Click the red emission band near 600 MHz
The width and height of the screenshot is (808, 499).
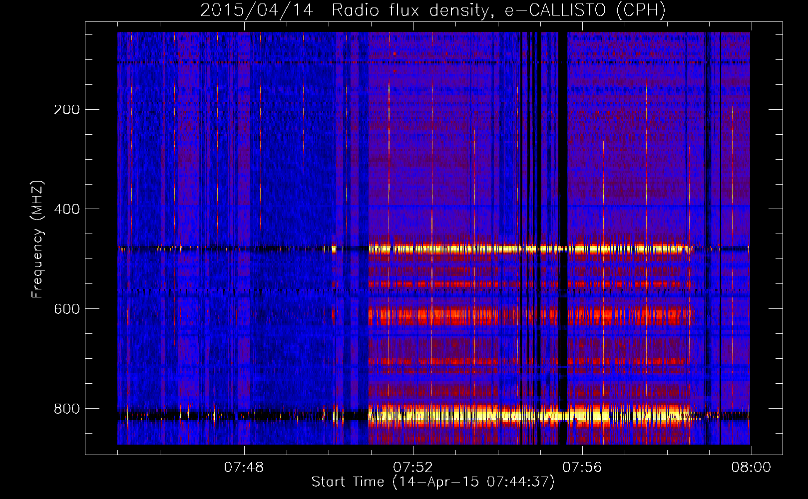[531, 316]
